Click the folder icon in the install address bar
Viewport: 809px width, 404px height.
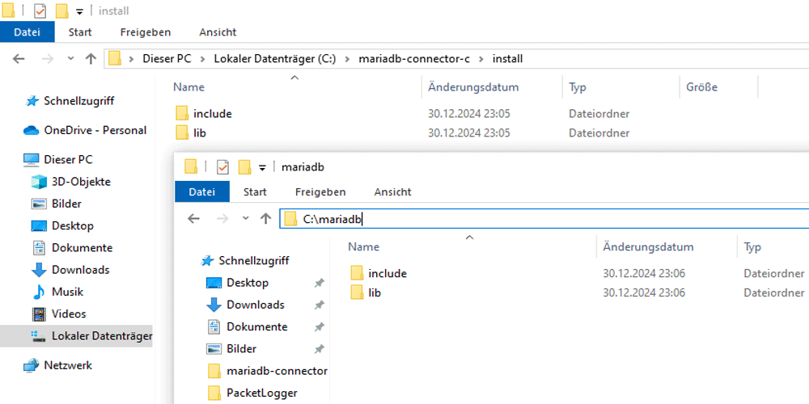(115, 59)
